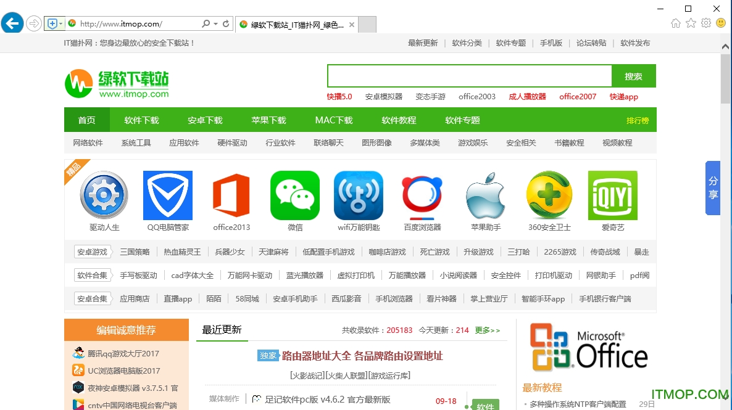Screen dimensions: 732x410
Task: Open the 系统工具 category
Action: pyautogui.click(x=136, y=143)
